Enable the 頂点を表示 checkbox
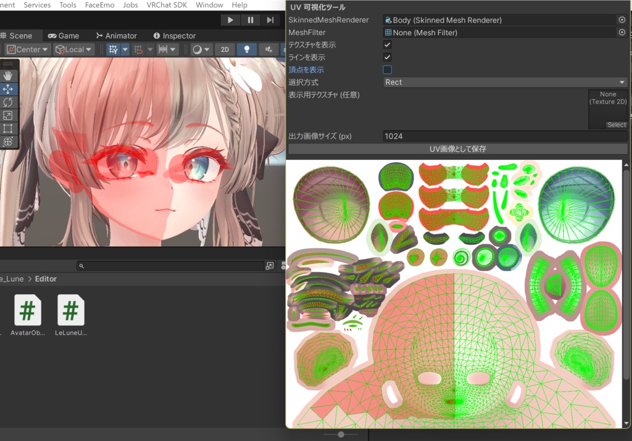Viewport: 632px width, 441px height. click(388, 70)
